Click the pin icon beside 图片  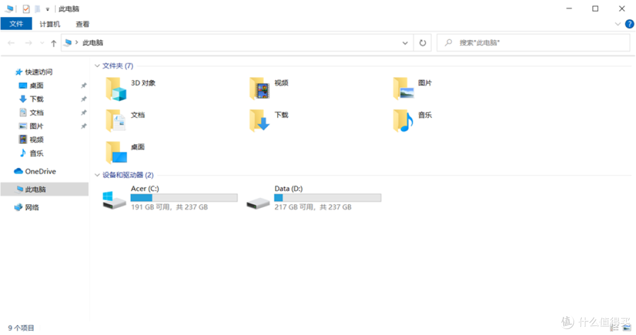(x=84, y=126)
